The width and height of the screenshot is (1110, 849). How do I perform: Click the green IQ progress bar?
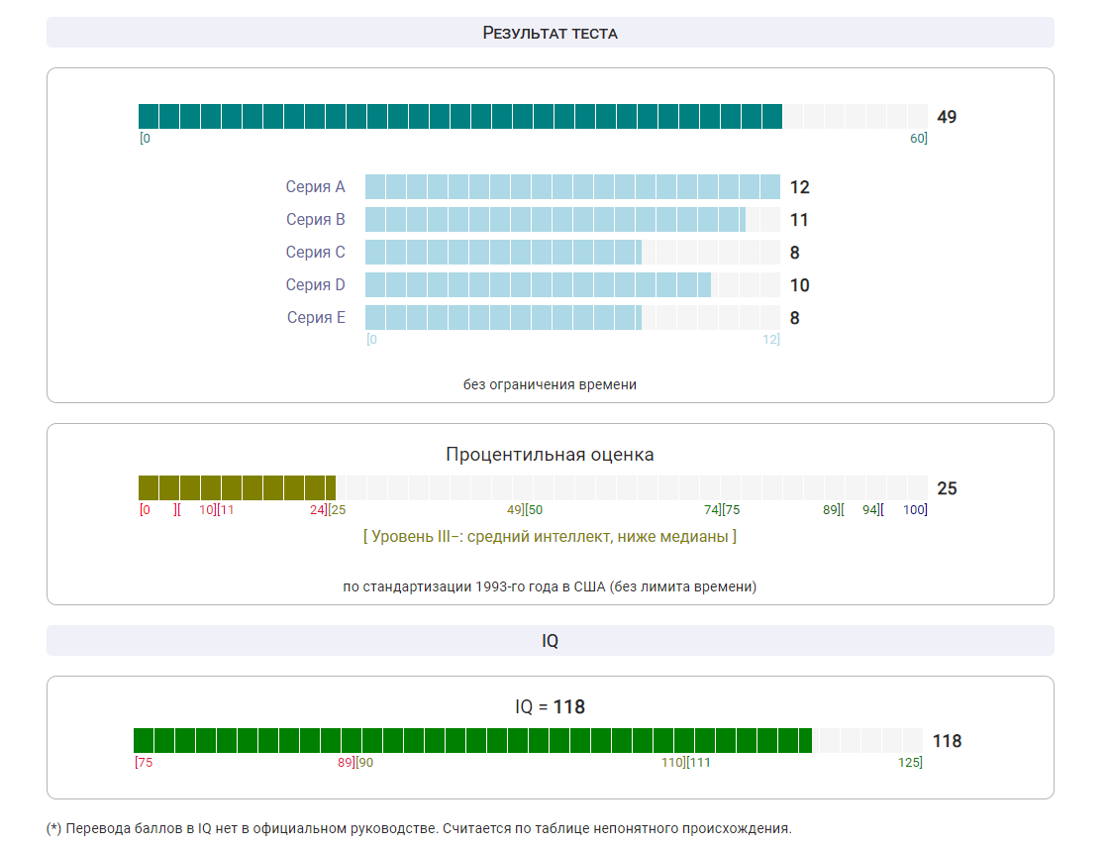[x=472, y=741]
